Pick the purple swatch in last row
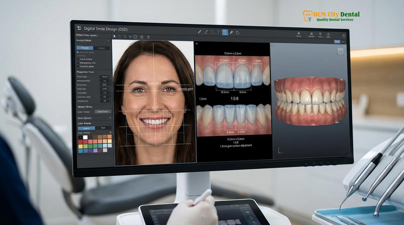Screen dimensions: 404x225 coord(95,151)
